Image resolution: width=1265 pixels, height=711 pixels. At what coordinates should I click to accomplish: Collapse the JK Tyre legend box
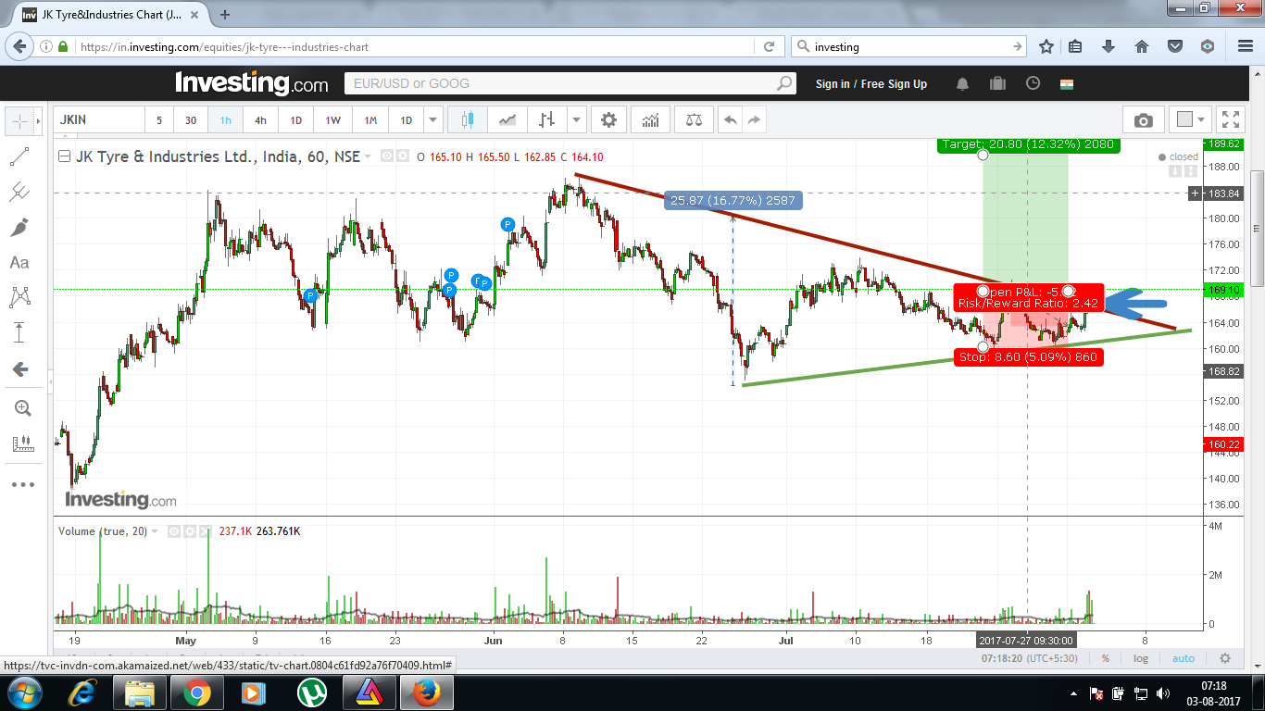click(x=64, y=156)
